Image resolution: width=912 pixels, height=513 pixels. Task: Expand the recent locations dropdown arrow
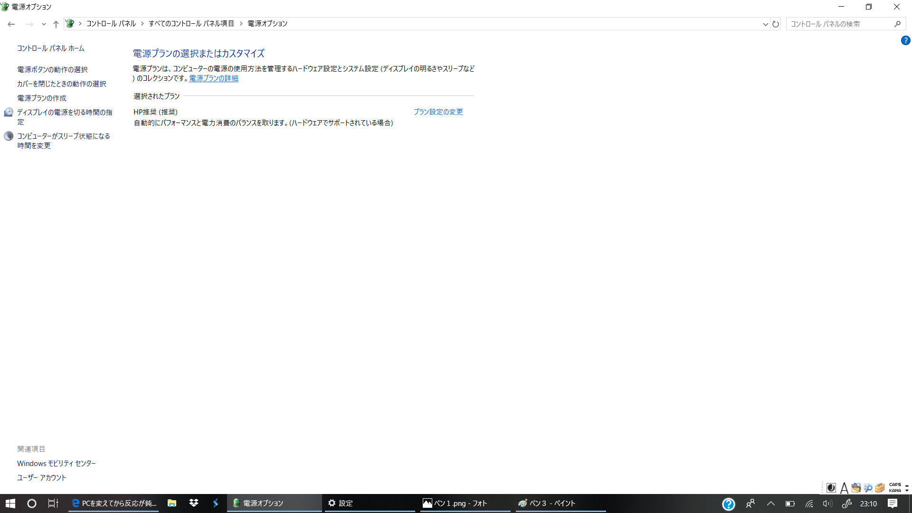(x=44, y=24)
